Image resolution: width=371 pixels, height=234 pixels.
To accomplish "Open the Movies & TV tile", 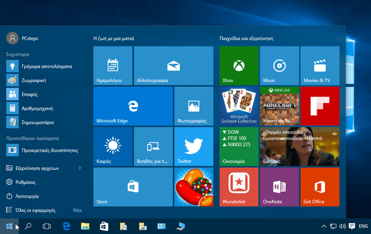I will 320,65.
